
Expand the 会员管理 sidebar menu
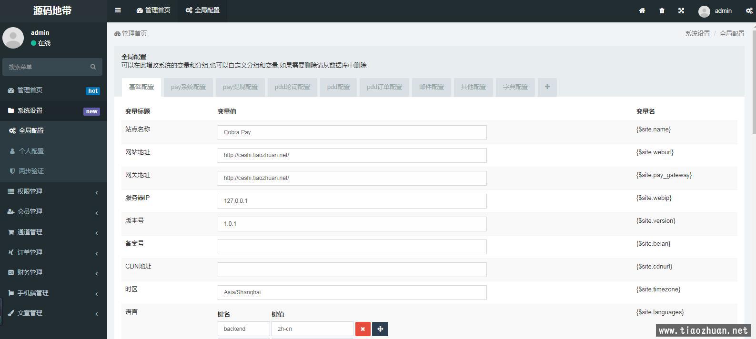pyautogui.click(x=53, y=211)
